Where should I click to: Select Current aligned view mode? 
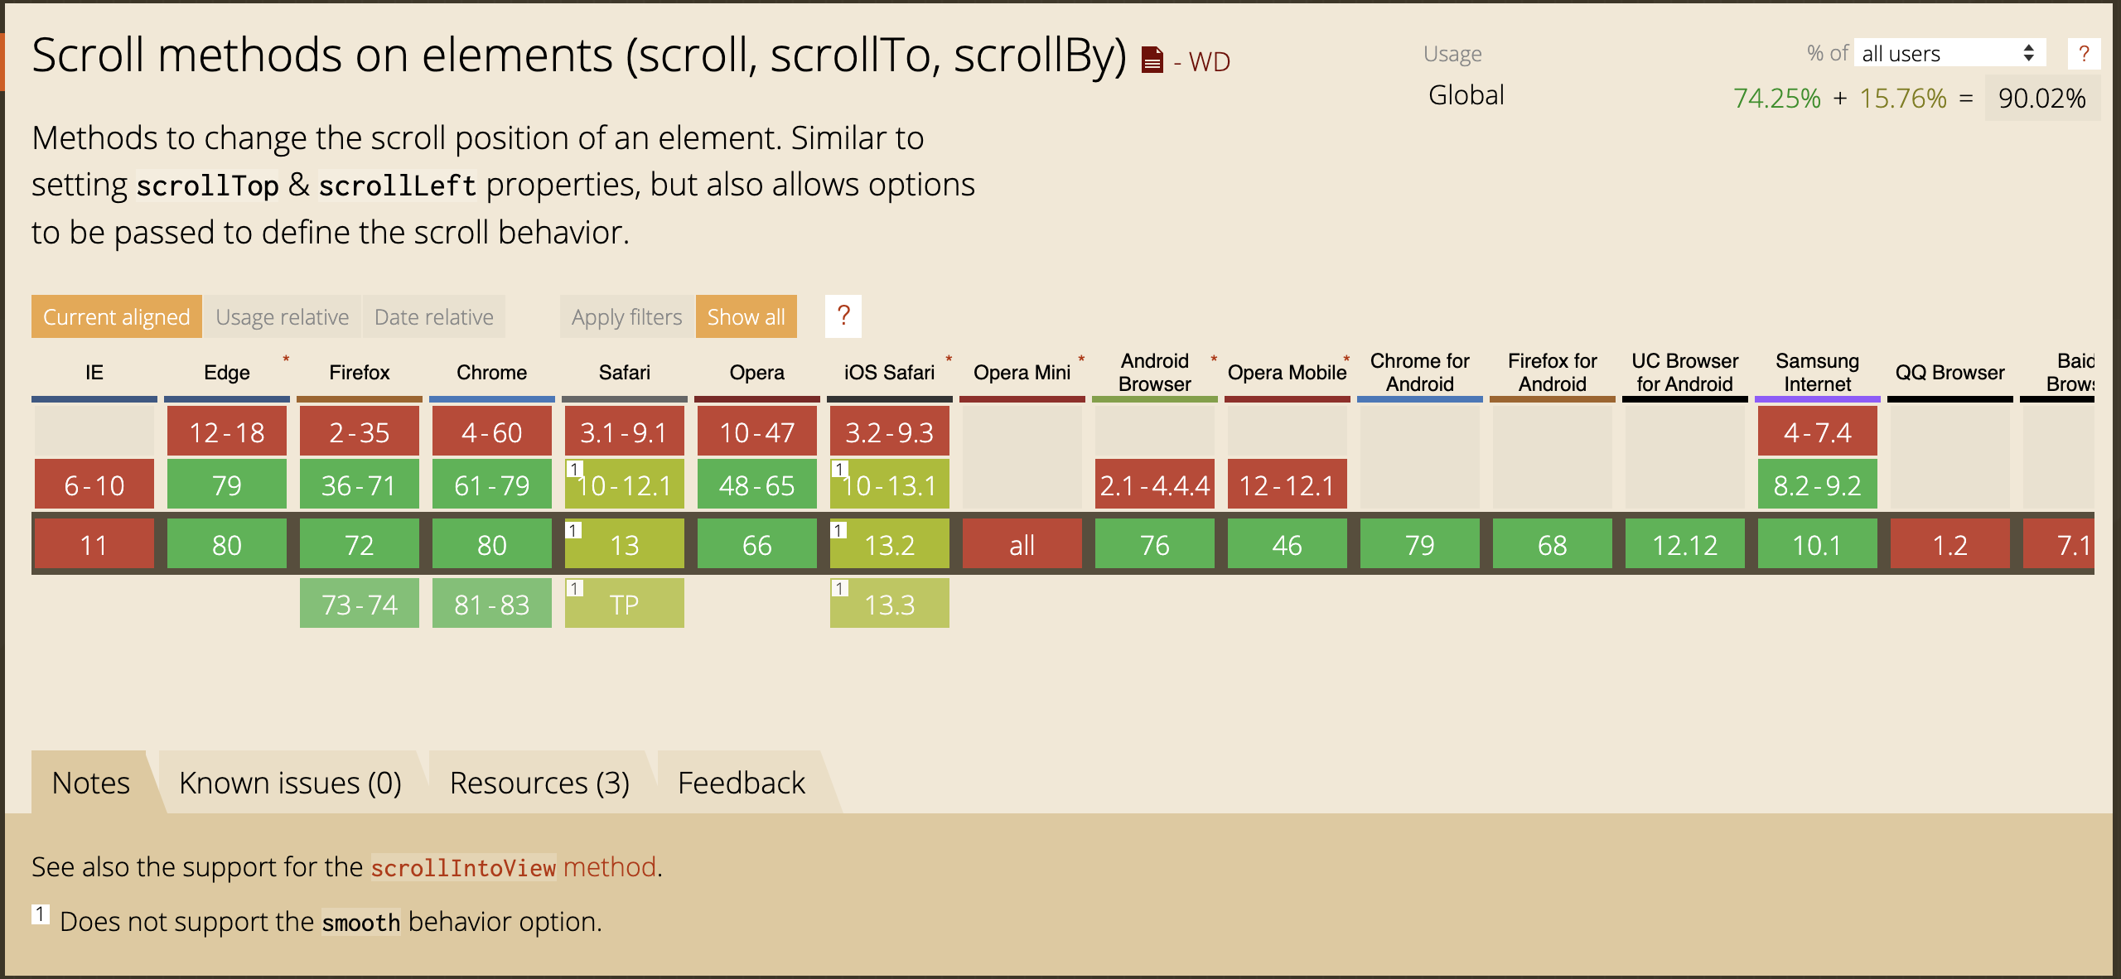116,316
